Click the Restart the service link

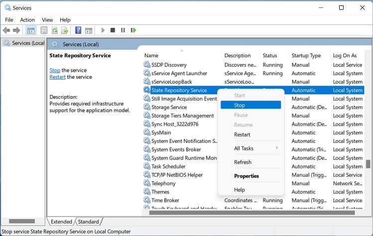tap(57, 77)
